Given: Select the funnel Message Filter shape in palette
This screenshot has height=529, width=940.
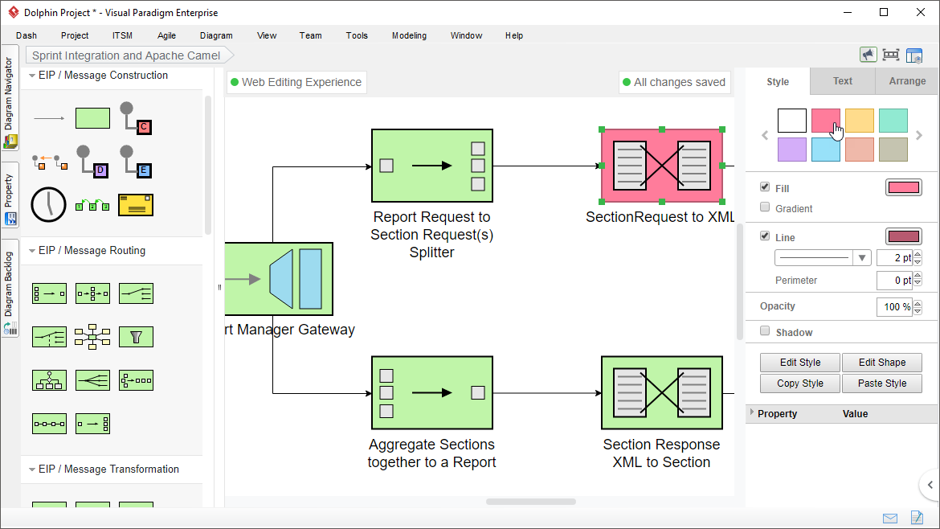Looking at the screenshot, I should click(x=136, y=337).
